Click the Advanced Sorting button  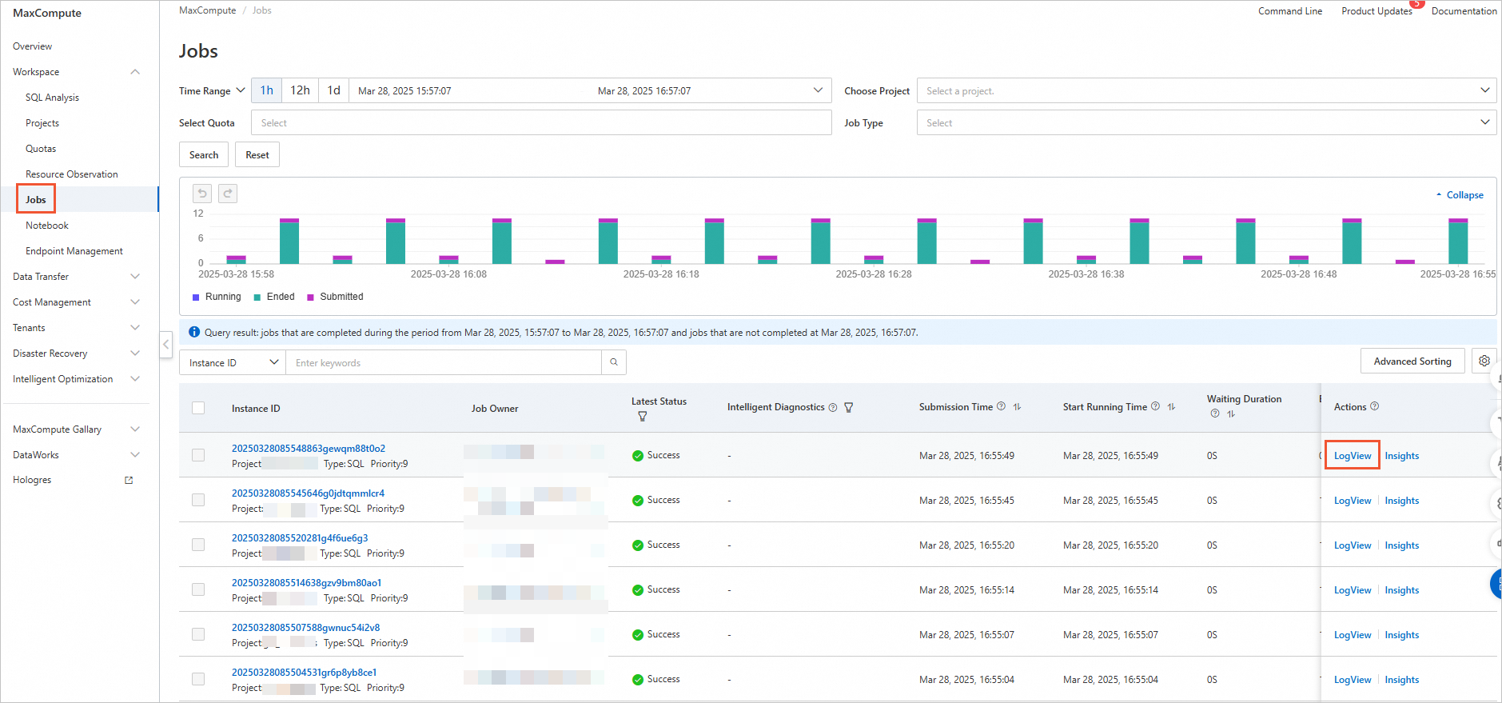(x=1412, y=361)
